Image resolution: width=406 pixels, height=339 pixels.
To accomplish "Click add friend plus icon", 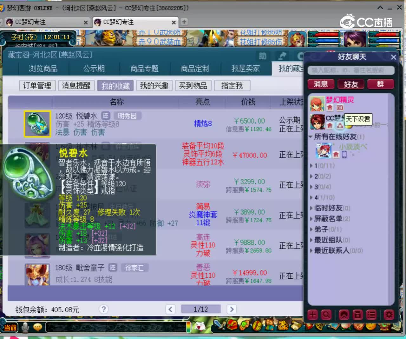I will 313,315.
